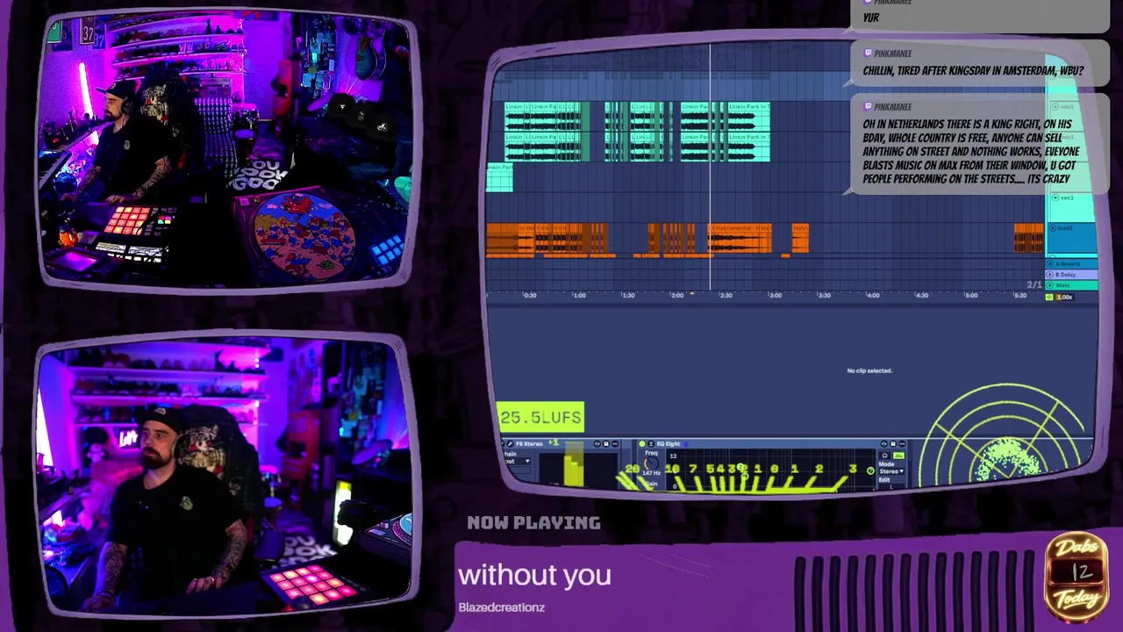The height and width of the screenshot is (632, 1123).
Task: Save the EQ Eight preset
Action: tap(893, 444)
